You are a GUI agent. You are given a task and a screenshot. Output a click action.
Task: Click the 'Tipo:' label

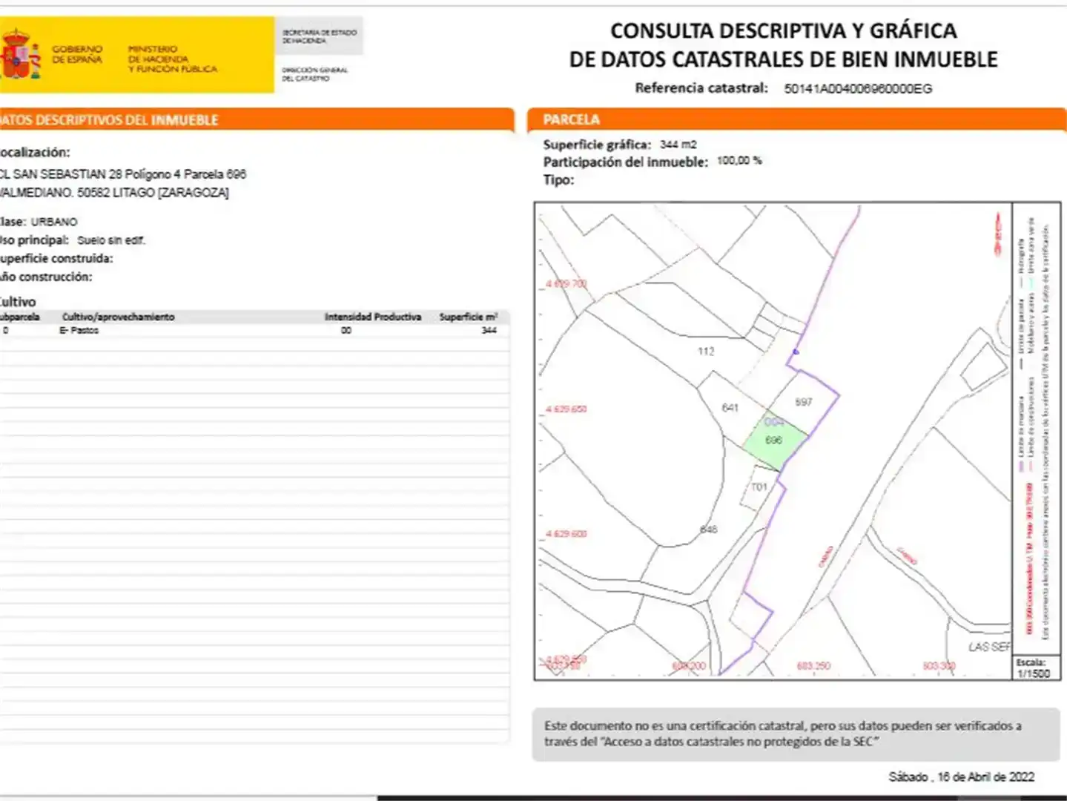pos(558,179)
